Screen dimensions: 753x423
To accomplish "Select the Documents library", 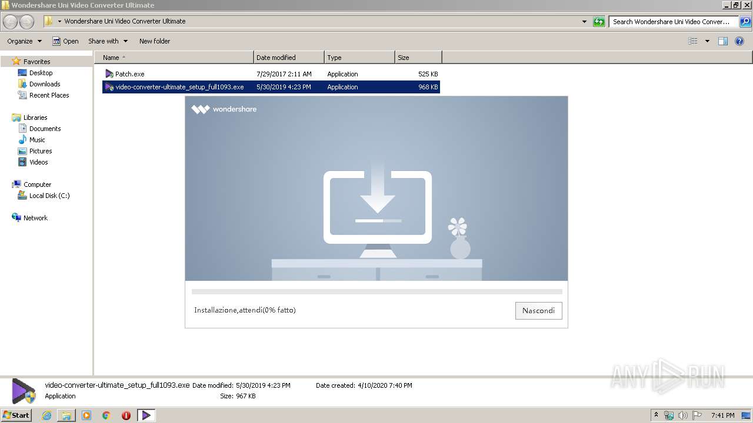I will 45,129.
